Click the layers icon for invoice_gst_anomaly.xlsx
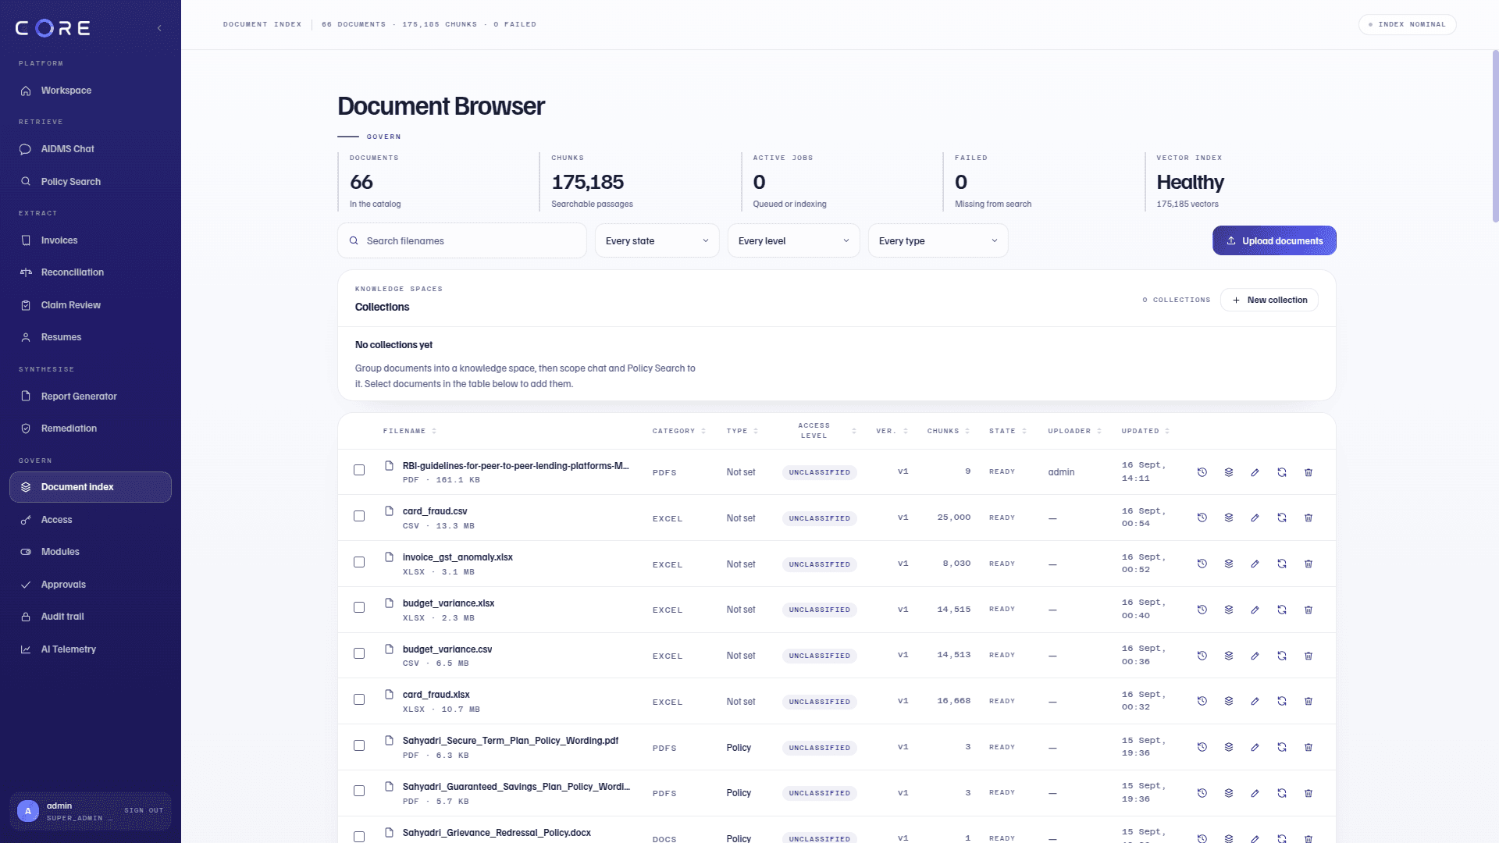 (1229, 564)
